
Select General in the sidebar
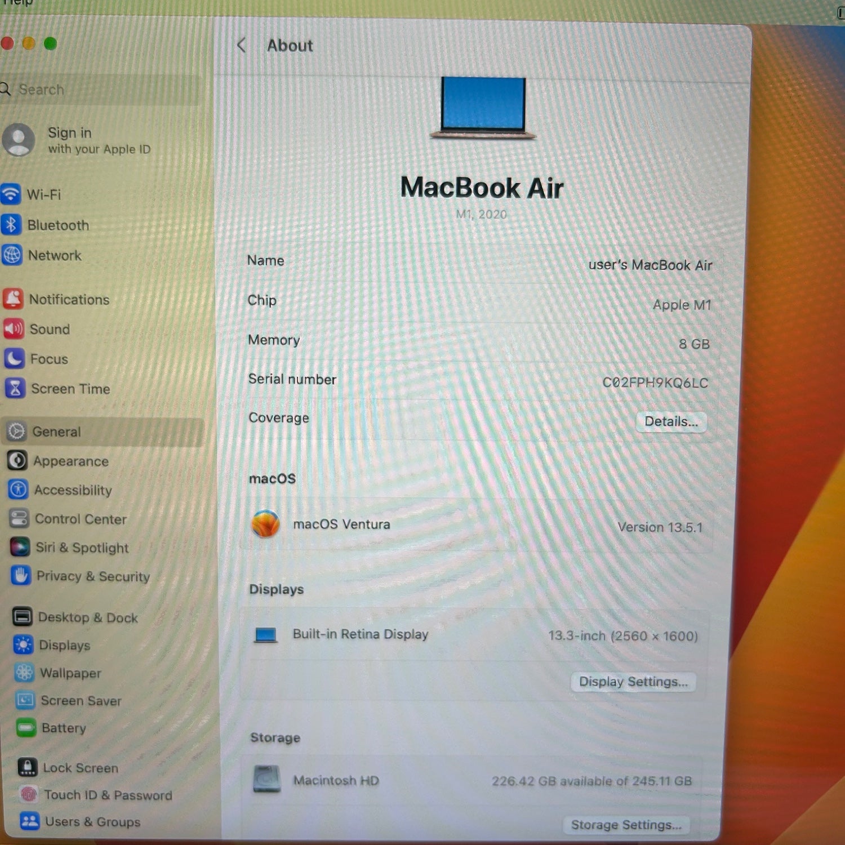click(56, 432)
